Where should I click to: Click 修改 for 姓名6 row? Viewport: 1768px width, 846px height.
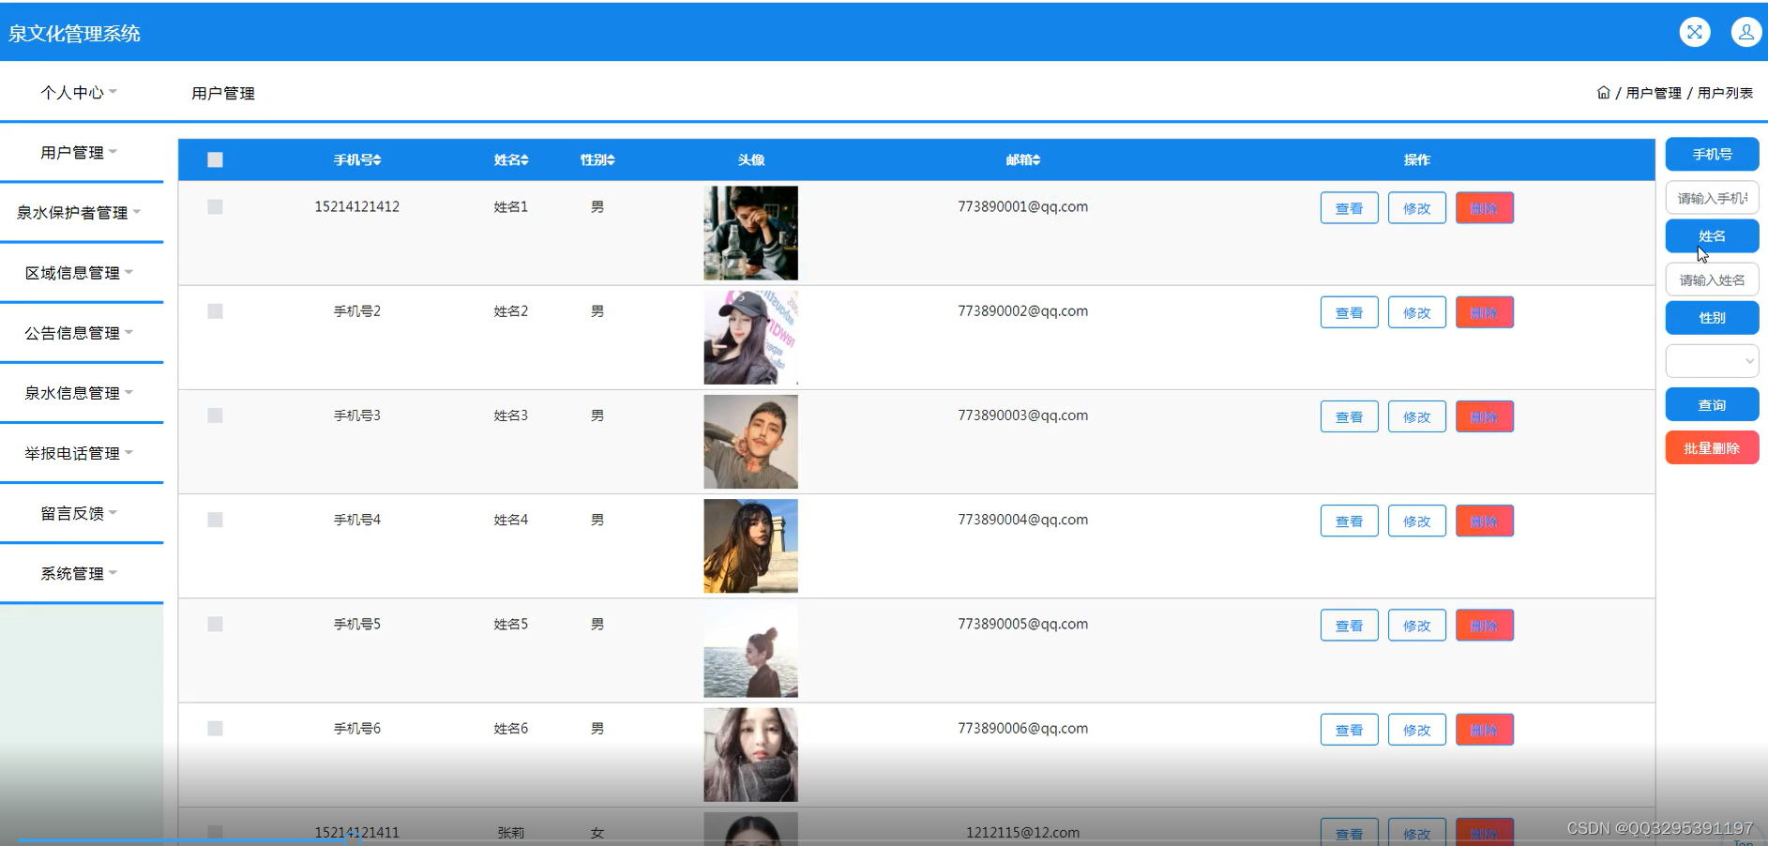(1416, 730)
